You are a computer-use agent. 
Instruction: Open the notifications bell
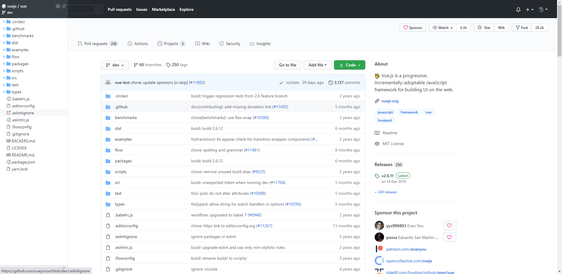[518, 9]
